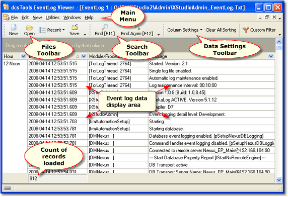Open the Hour column filter dropdown
This screenshot has width=288, height=197.
tap(23, 56)
